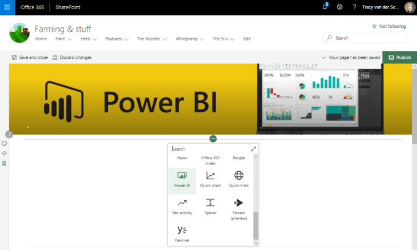This screenshot has width=417, height=250.
Task: Add a Spacer web part
Action: (210, 207)
